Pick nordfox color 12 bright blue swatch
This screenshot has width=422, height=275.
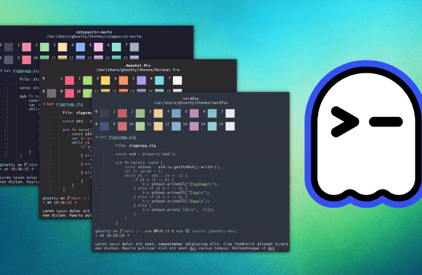click(x=176, y=127)
